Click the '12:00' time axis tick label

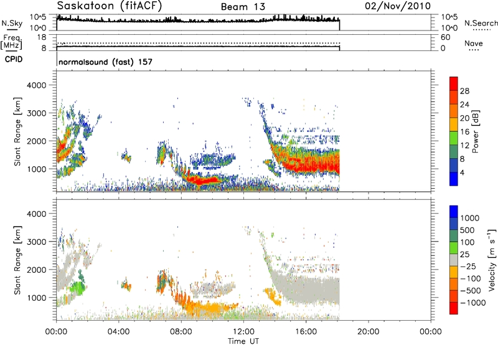tap(243, 332)
